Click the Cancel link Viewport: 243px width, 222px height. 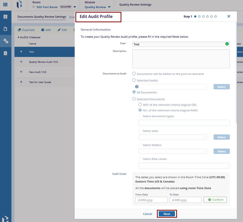[148, 214]
